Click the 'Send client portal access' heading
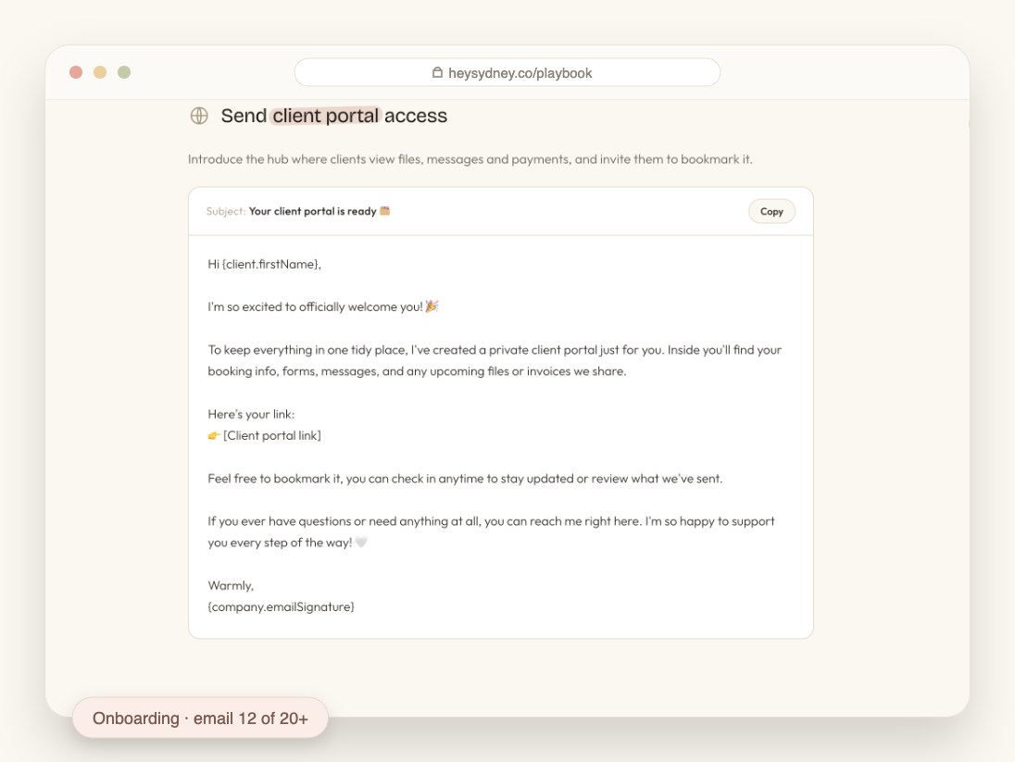 [334, 116]
